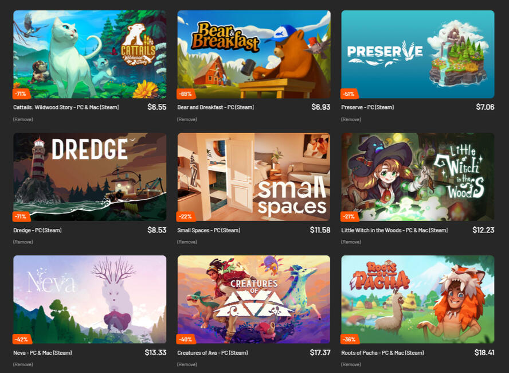Screen dimensions: 509x373
Task: Open the Bear and Breakfast cover image
Action: 254,55
